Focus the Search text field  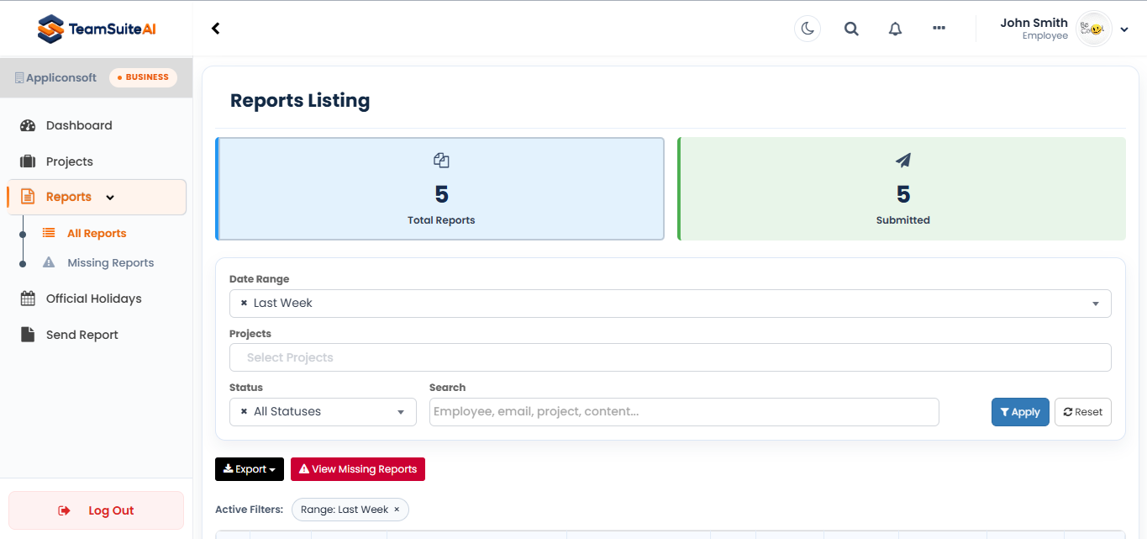coord(684,412)
